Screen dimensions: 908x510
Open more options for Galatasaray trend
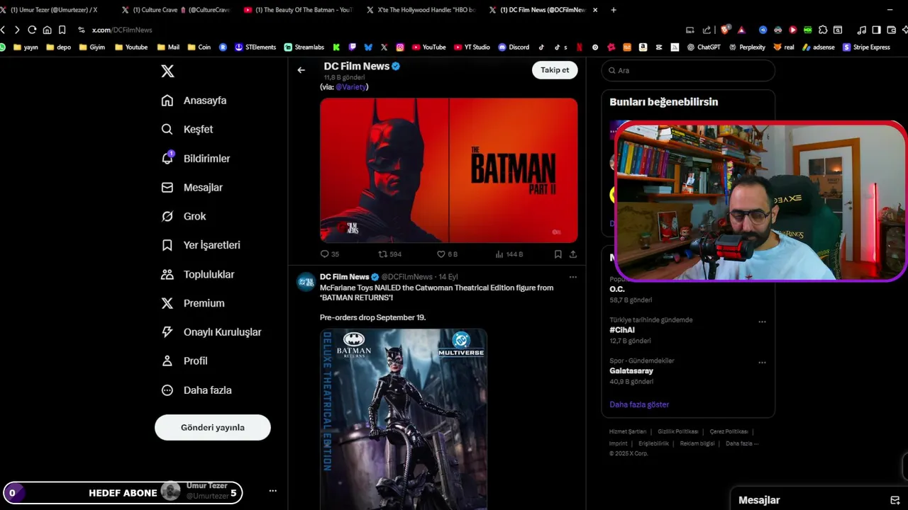(x=762, y=363)
